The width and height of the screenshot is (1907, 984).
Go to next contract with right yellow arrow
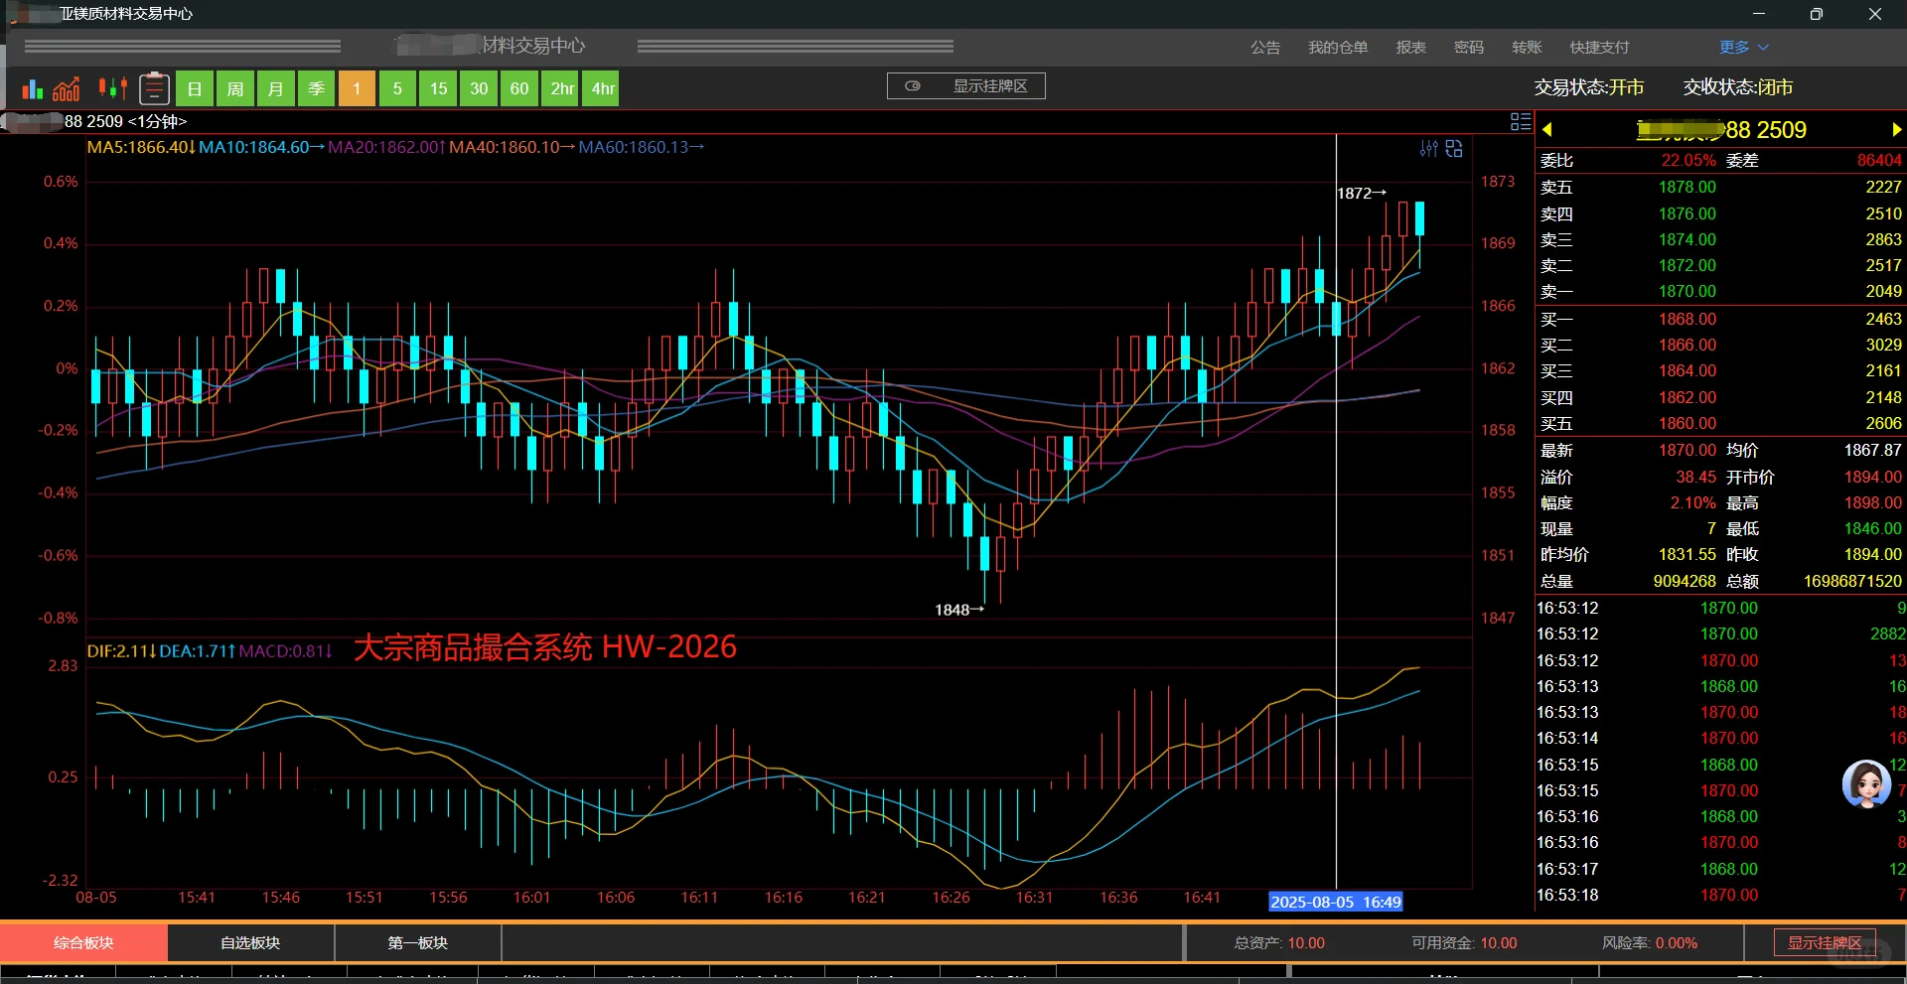[x=1896, y=129]
